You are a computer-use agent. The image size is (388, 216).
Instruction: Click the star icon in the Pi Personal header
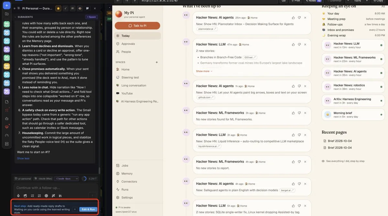click(58, 8)
